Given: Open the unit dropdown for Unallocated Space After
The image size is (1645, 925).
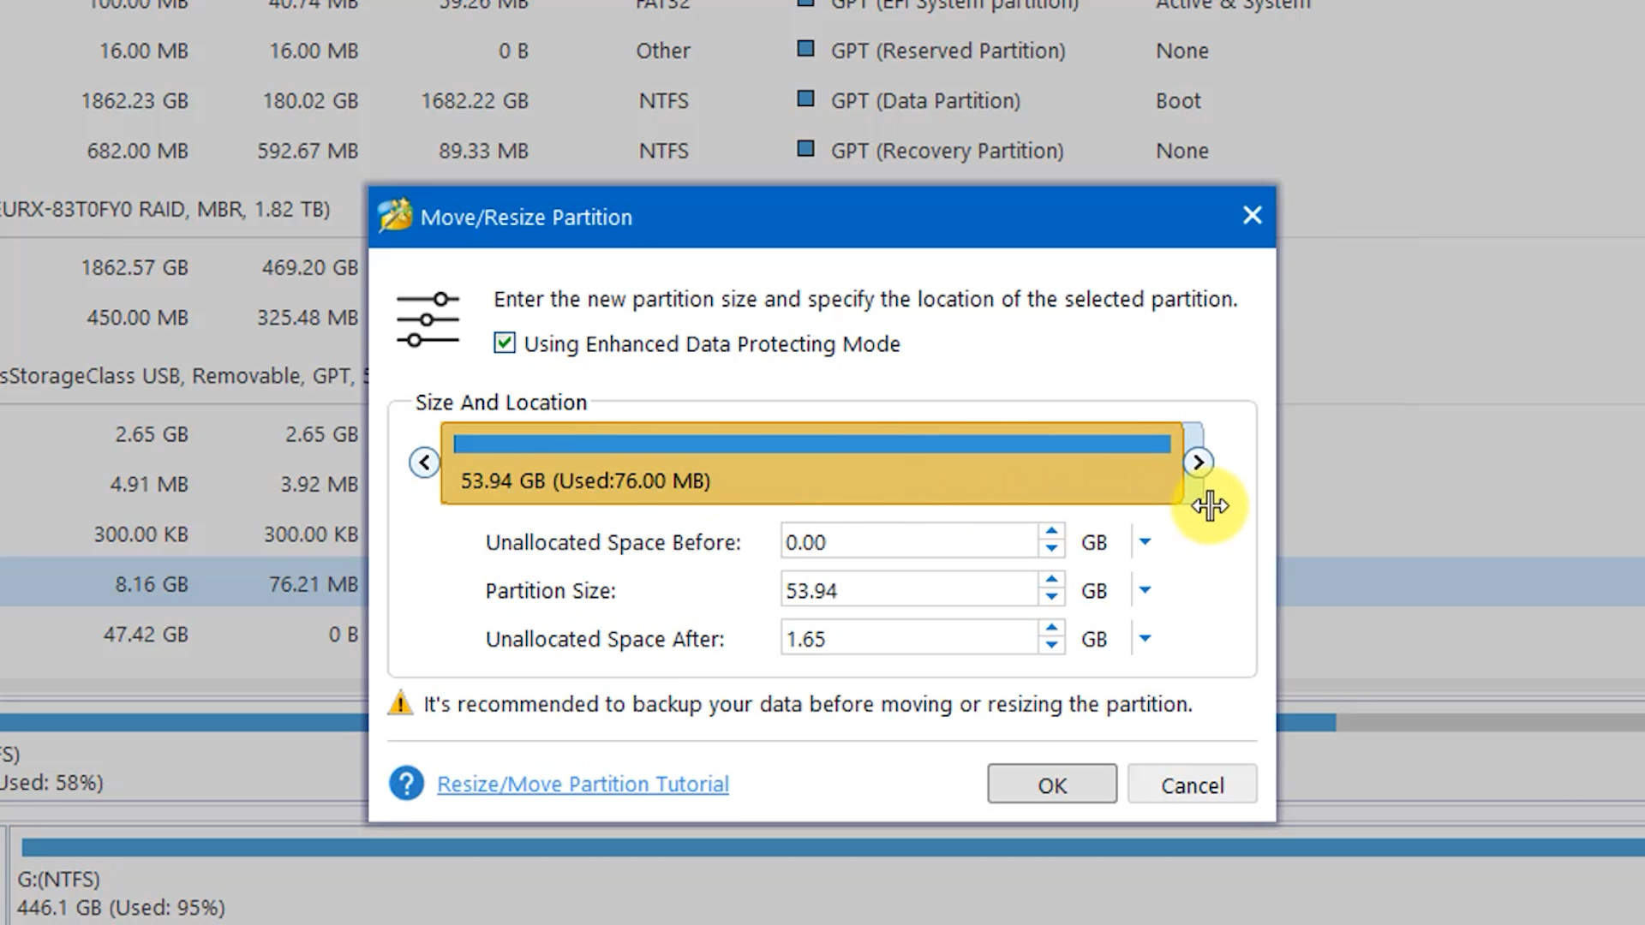Looking at the screenshot, I should pos(1145,638).
